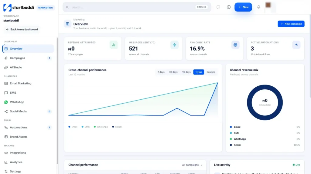The width and height of the screenshot is (311, 174).
Task: Click the Marketing badge beside the logo
Action: click(46, 8)
